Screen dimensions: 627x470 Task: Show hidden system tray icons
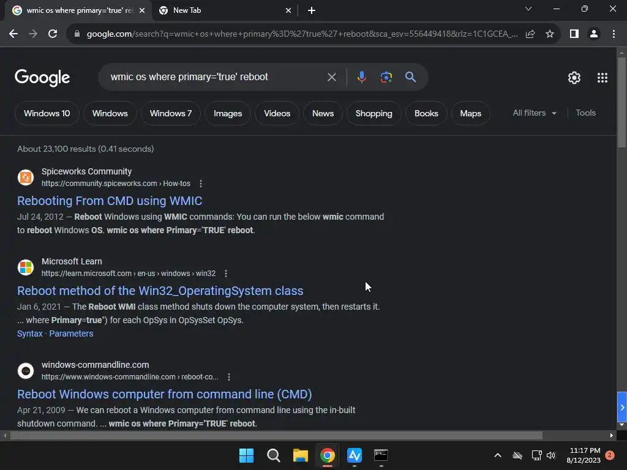click(498, 455)
